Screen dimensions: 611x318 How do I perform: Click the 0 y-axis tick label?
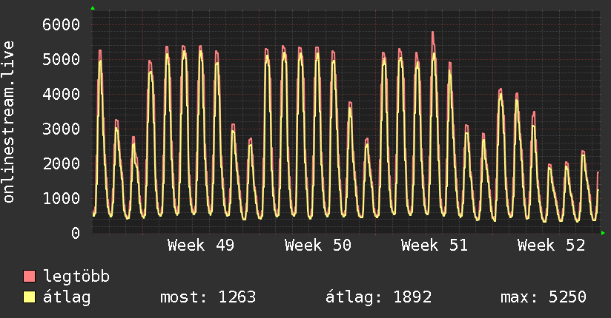click(75, 233)
